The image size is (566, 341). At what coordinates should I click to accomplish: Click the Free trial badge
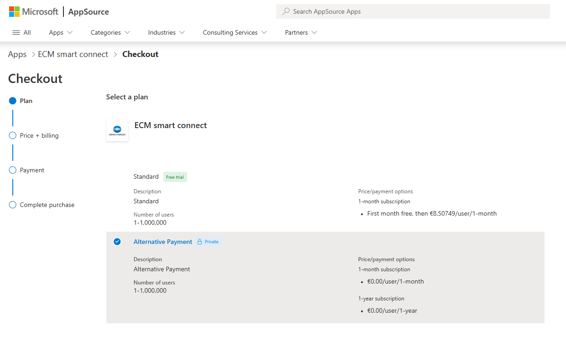175,177
